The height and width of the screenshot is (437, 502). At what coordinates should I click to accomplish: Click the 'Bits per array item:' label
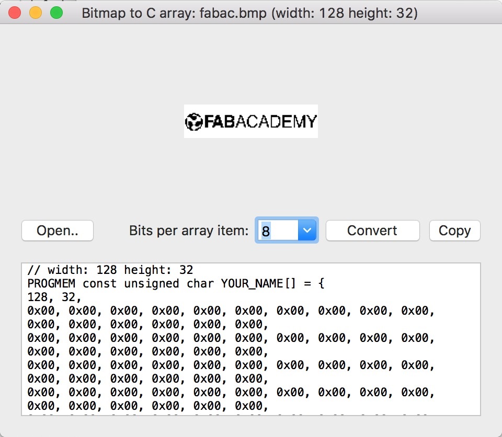pyautogui.click(x=189, y=231)
